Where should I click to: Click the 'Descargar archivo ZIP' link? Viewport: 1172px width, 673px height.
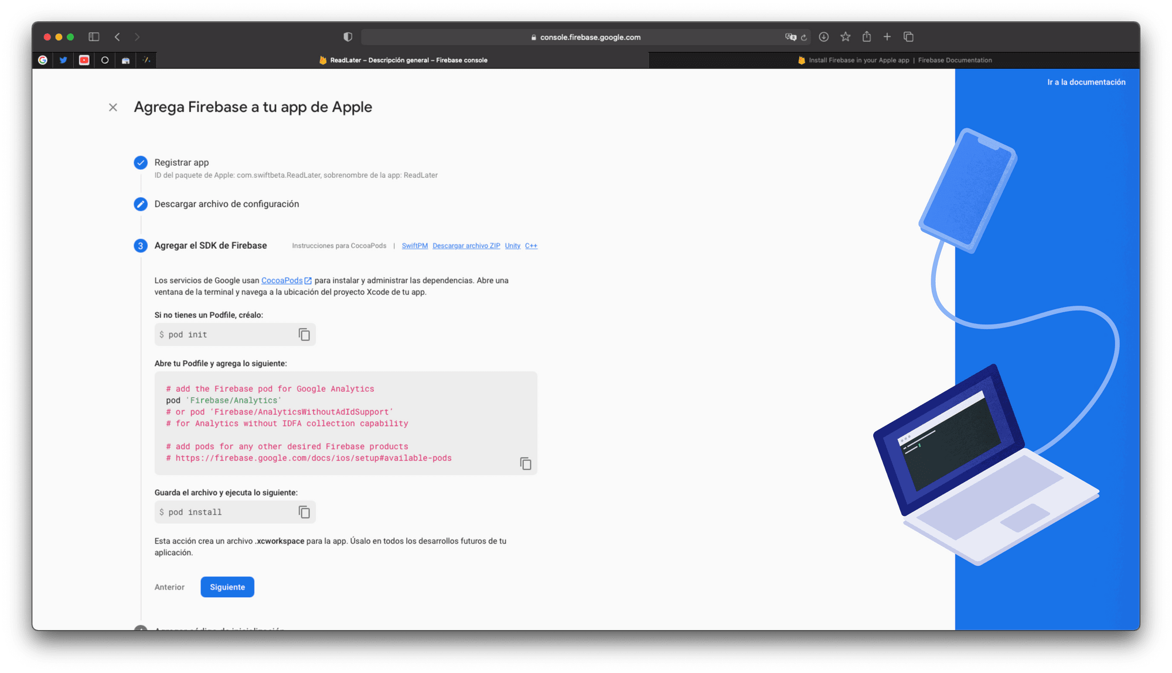coord(466,246)
